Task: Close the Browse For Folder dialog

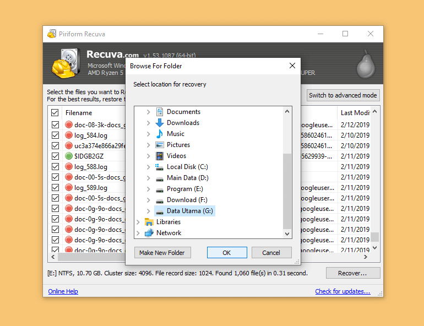Action: pos(292,66)
